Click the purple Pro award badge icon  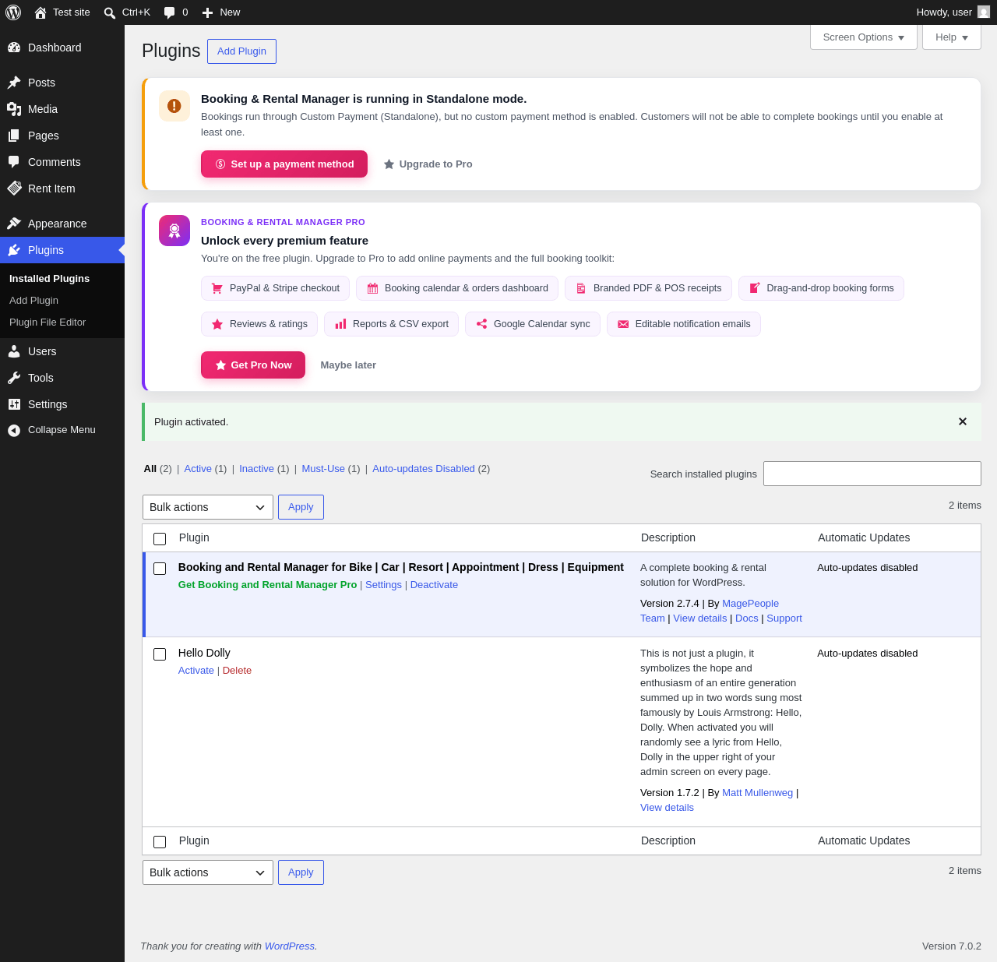174,231
